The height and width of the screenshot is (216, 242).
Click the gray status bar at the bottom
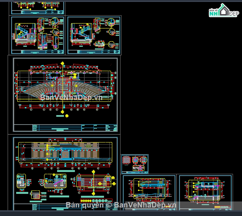pyautogui.click(x=121, y=213)
